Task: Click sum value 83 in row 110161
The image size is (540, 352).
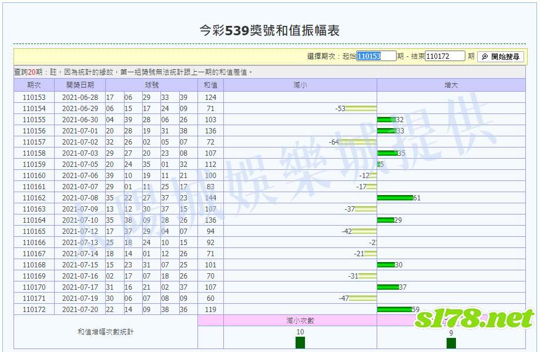Action: click(210, 187)
